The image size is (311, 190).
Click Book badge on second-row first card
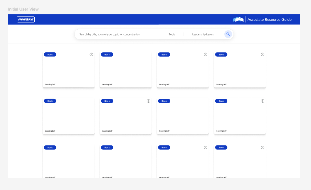tap(50, 101)
